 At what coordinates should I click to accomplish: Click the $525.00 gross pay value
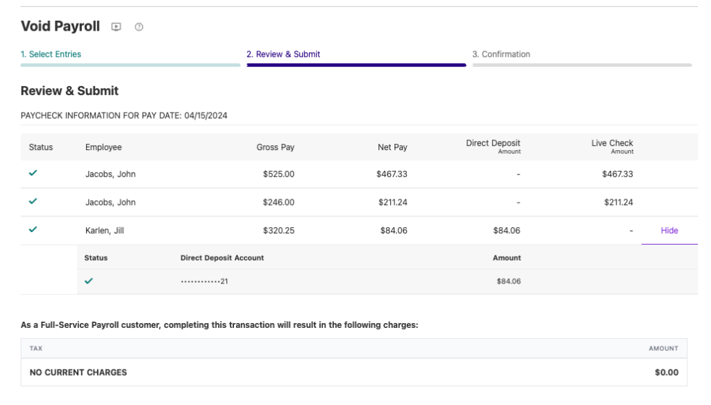pos(278,174)
